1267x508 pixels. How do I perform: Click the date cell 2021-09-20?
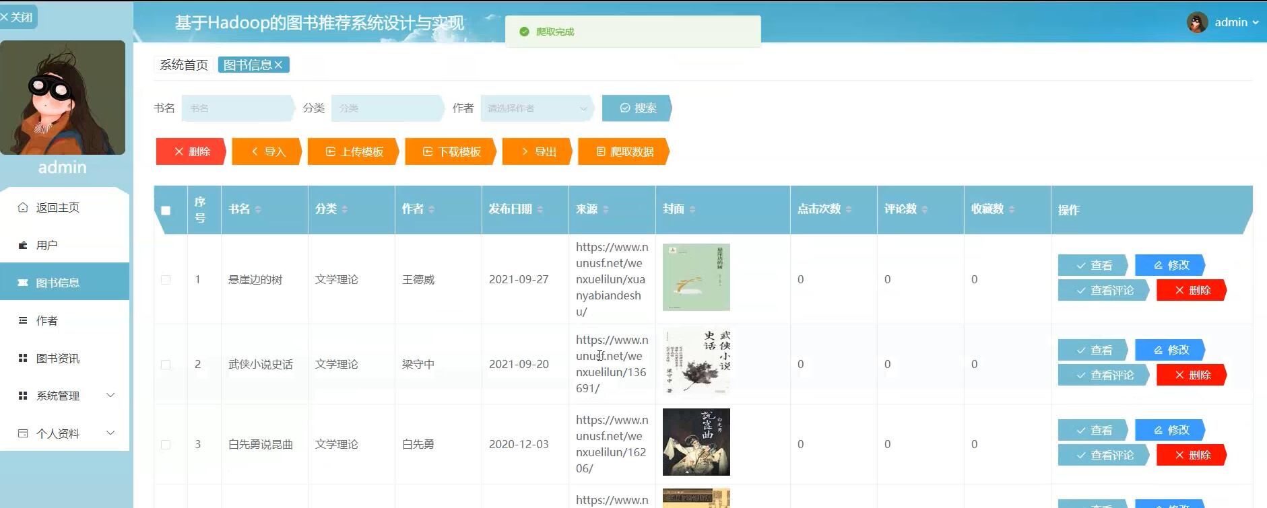point(519,364)
